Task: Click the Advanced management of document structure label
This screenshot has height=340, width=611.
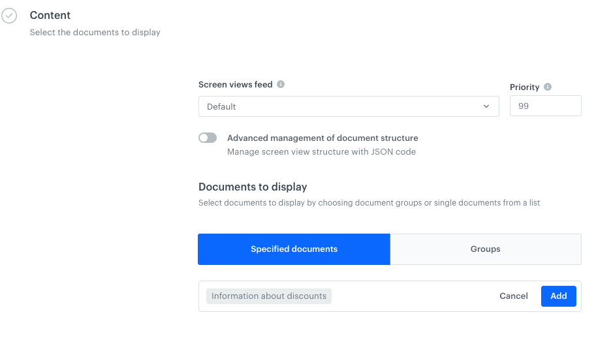Action: pos(322,138)
